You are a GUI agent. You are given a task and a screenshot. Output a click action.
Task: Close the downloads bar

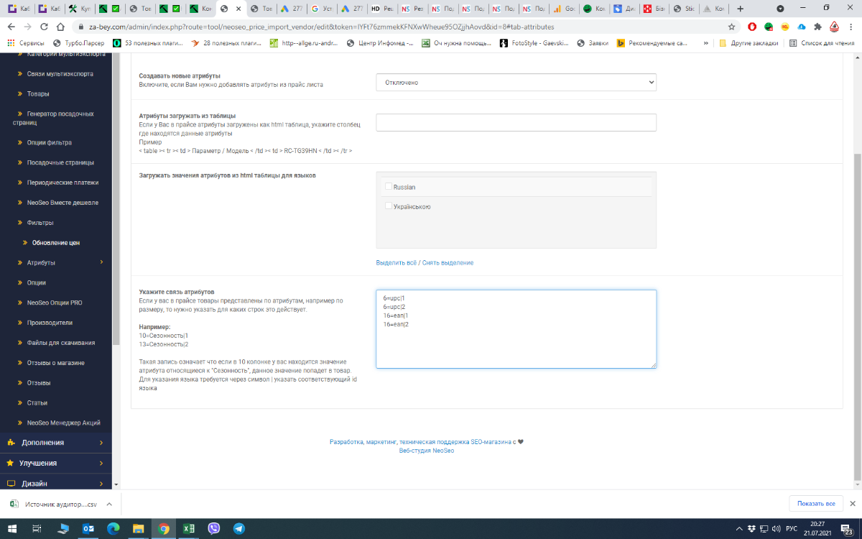[853, 504]
